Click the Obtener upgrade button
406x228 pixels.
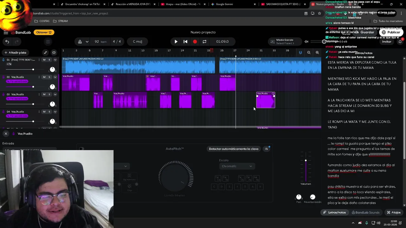(44, 32)
